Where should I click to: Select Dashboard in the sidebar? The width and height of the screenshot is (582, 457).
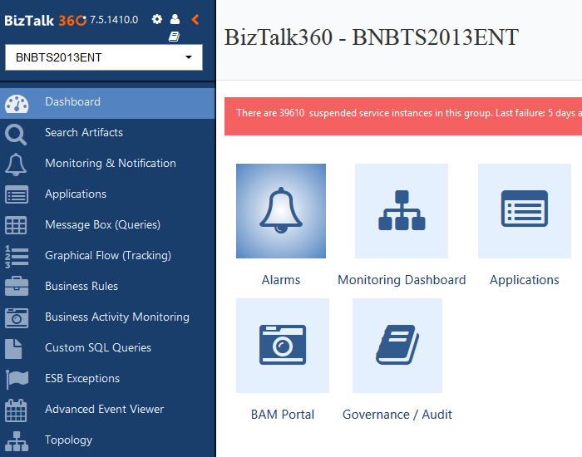(x=72, y=102)
